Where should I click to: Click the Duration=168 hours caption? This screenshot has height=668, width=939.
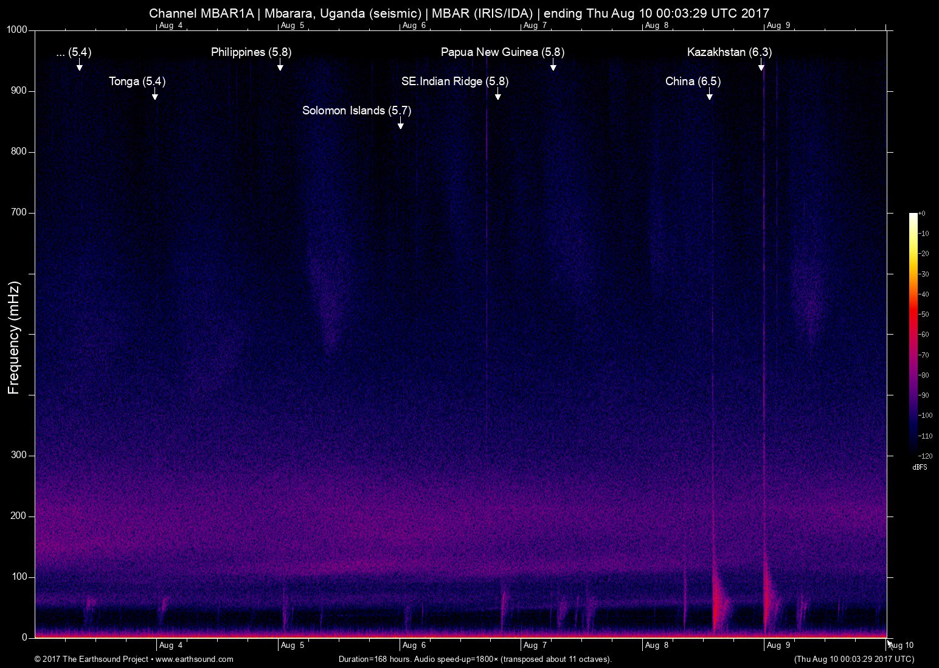click(475, 659)
